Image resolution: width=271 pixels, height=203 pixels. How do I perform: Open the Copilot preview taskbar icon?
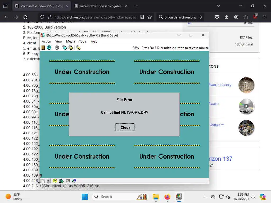[263, 197]
